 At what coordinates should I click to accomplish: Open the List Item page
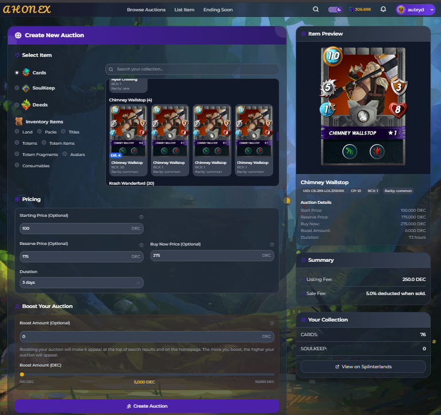point(184,10)
